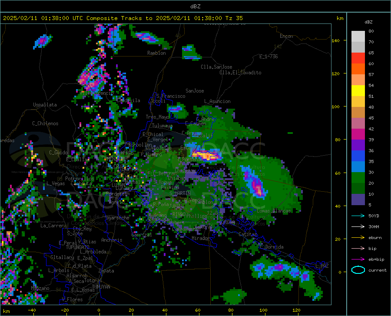Click the 'Carrizal' map label
This screenshot has width=391, height=316.
pos(142,235)
